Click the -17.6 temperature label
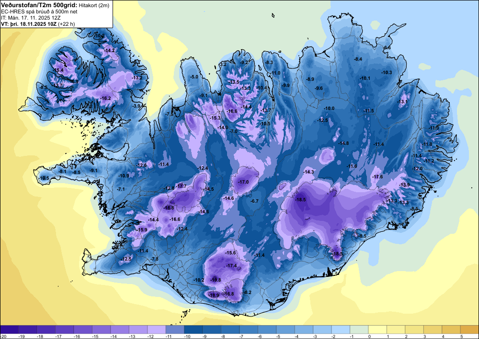Screen dimensions: 479x339 pyautogui.click(x=377, y=177)
